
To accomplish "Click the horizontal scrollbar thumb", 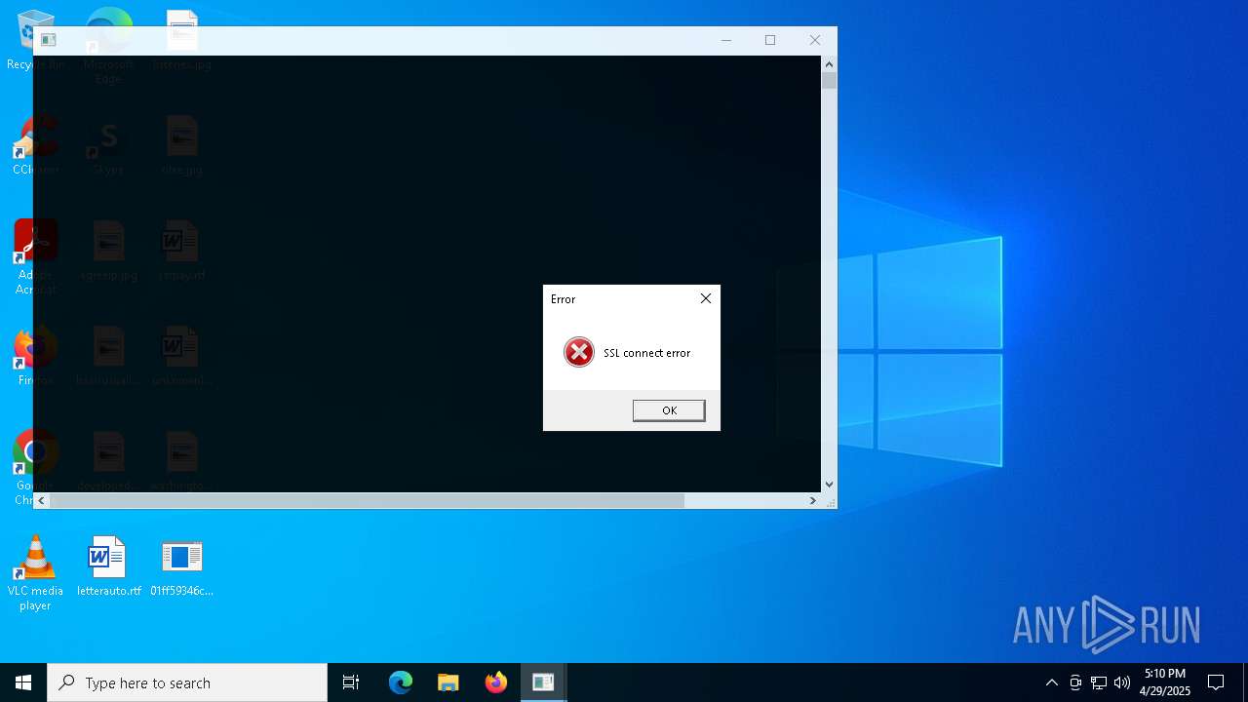I will (367, 500).
